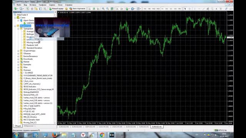Open the Вставка menu
This screenshot has width=246, height=138.
[x=33, y=5]
